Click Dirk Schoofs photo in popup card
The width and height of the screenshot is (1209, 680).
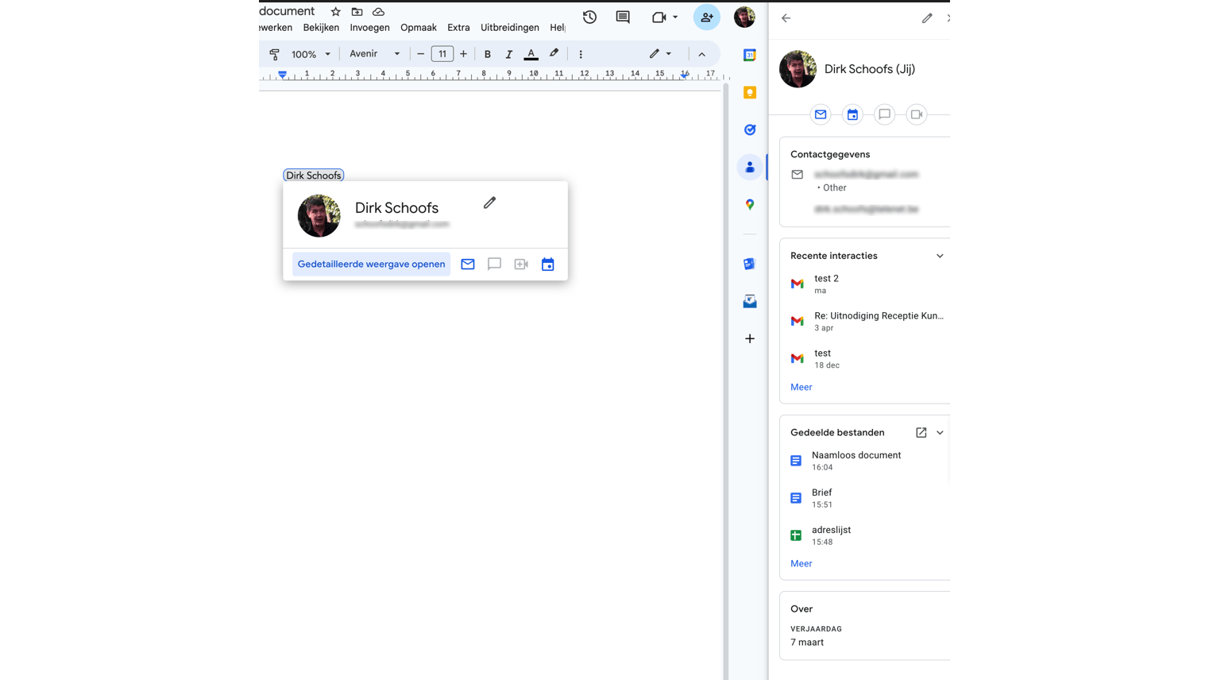click(319, 215)
